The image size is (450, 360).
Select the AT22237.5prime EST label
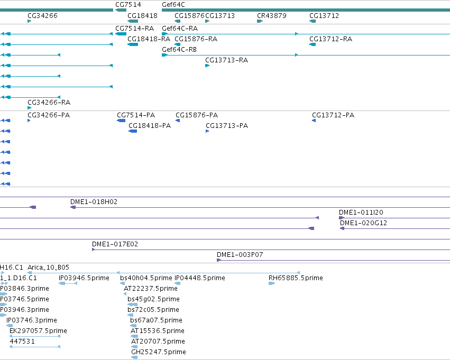[x=151, y=288]
